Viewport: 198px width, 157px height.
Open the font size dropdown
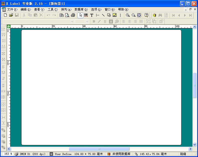pos(87,22)
